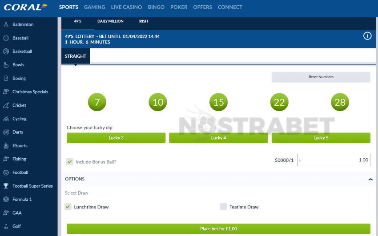This screenshot has width=378, height=236.
Task: Open Cricket from the sidebar list
Action: pyautogui.click(x=19, y=105)
